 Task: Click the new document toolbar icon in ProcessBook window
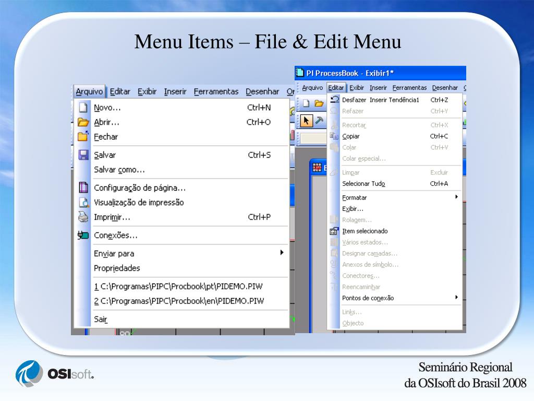point(306,103)
